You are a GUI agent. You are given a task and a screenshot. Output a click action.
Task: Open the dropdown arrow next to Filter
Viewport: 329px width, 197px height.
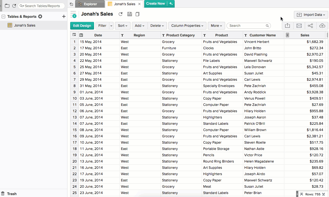point(111,26)
